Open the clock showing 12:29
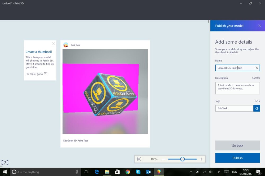This screenshot has width=265, height=176. coord(246,172)
